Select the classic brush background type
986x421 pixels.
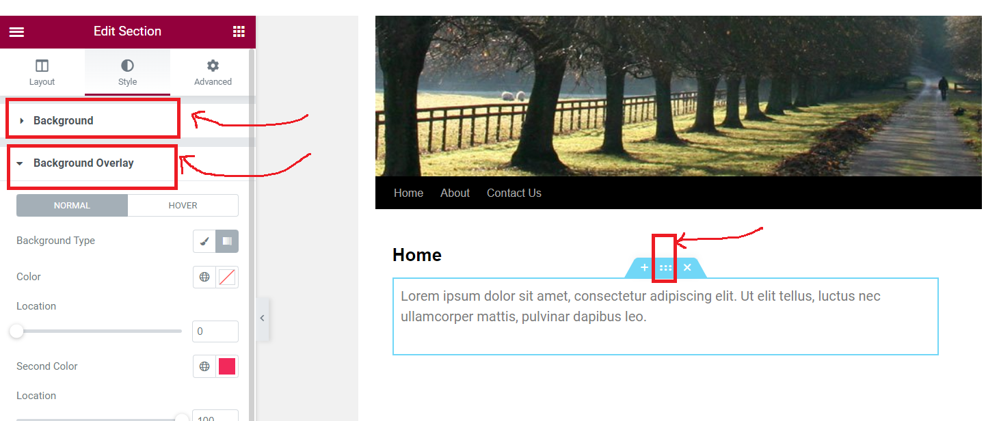coord(204,241)
